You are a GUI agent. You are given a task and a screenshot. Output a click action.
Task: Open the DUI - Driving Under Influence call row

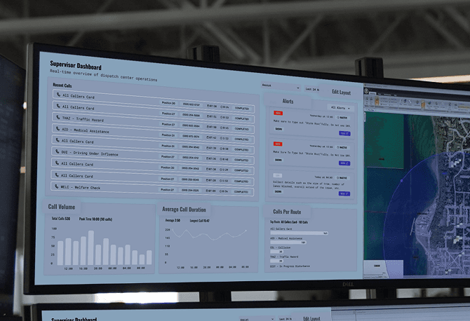pyautogui.click(x=152, y=156)
